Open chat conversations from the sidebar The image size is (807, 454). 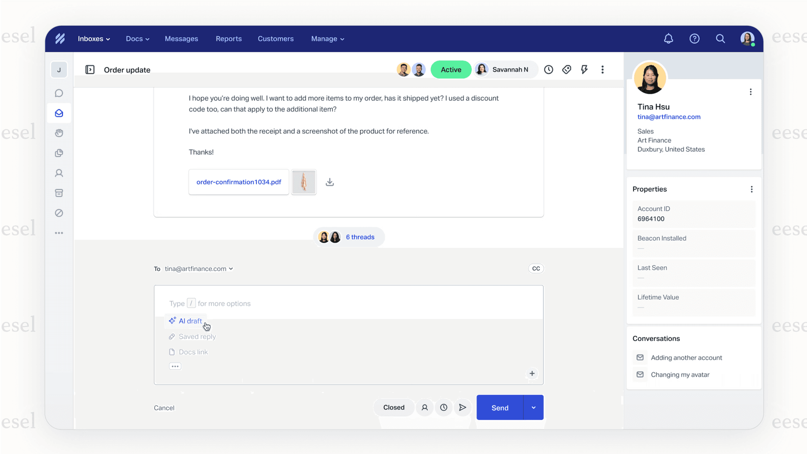[x=59, y=93]
